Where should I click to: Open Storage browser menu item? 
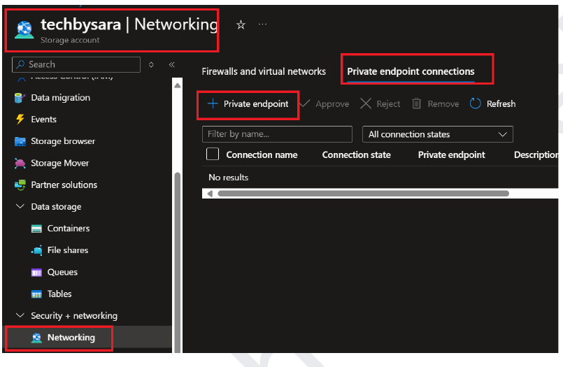pyautogui.click(x=63, y=141)
